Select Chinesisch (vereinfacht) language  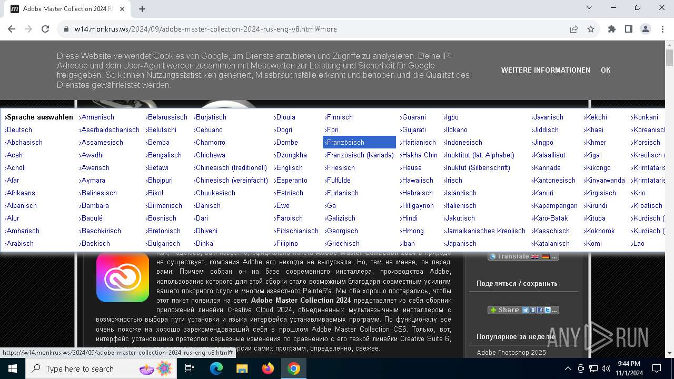(231, 180)
